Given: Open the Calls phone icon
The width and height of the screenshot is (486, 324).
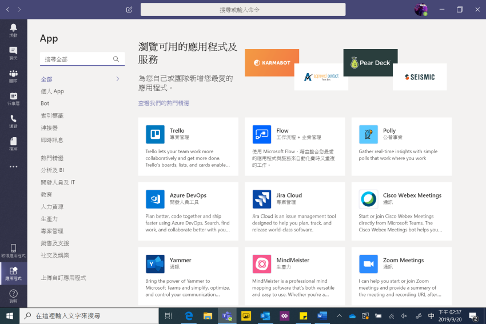Looking at the screenshot, I should click(x=13, y=121).
